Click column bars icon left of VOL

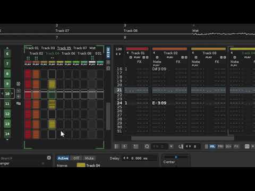click(206, 146)
